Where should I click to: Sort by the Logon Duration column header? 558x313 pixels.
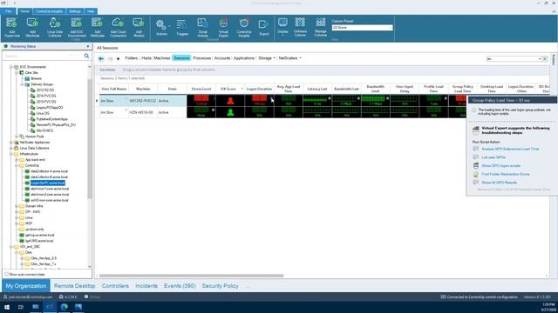pyautogui.click(x=259, y=89)
